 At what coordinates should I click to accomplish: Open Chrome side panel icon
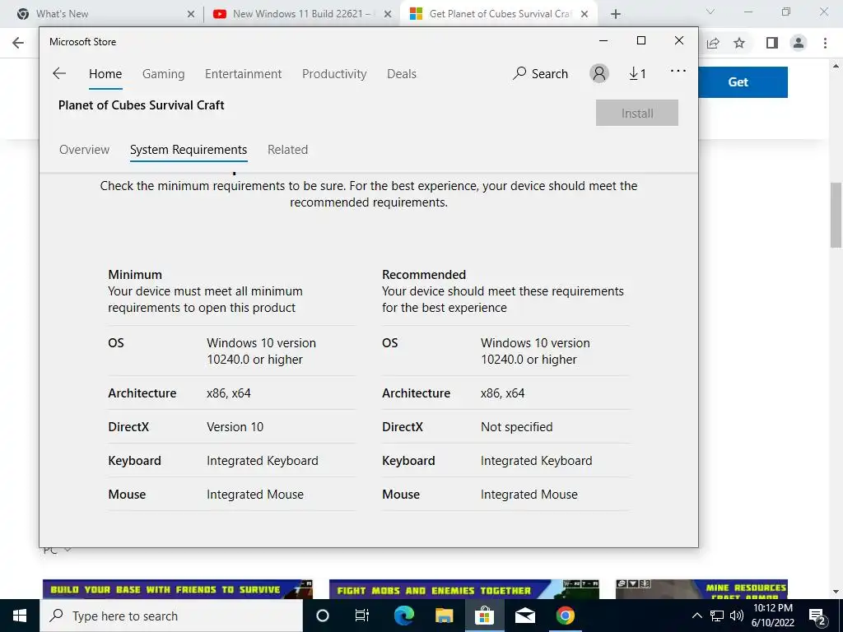[771, 43]
